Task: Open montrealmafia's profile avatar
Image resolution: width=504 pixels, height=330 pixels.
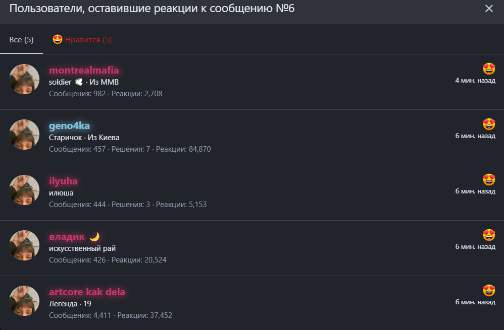Action: (24, 79)
